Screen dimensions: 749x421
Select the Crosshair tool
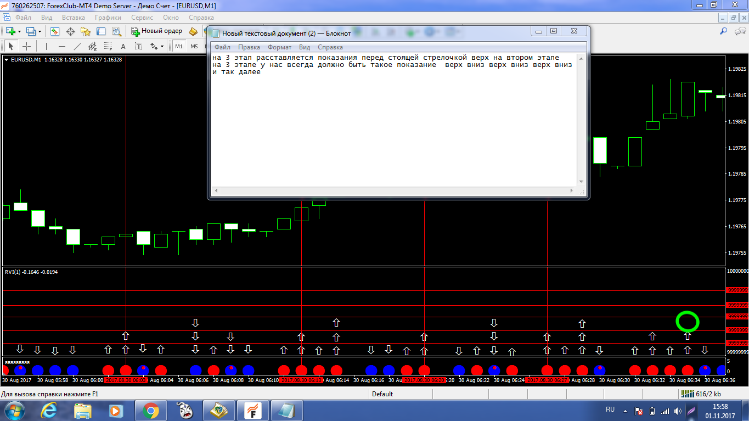pos(26,46)
